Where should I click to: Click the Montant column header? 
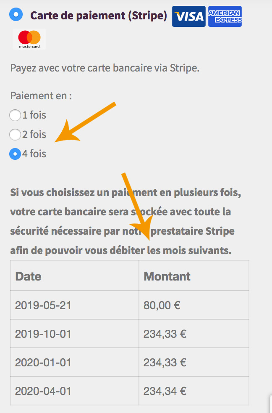(x=194, y=276)
